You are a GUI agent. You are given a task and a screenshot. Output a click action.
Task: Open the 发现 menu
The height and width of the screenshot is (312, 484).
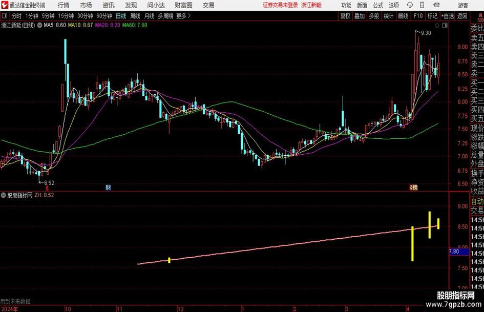click(131, 5)
